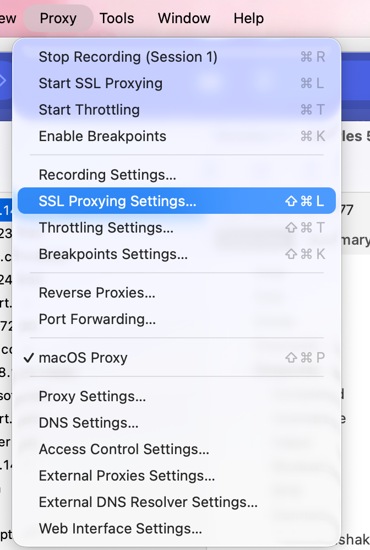Open Breakpoints Settings dialog

point(113,254)
